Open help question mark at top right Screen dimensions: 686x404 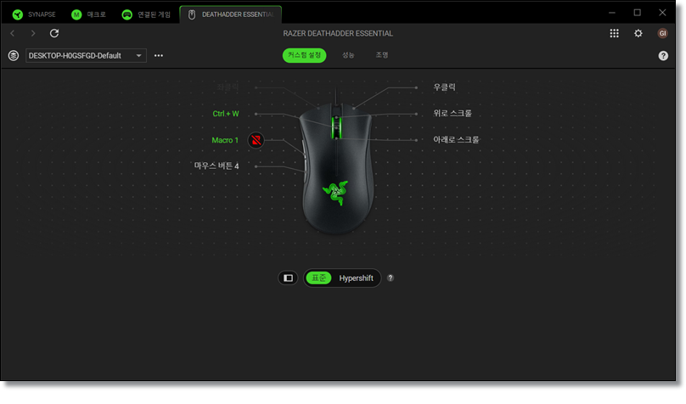click(663, 55)
